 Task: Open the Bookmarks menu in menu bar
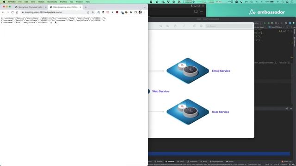[x=52, y=2]
